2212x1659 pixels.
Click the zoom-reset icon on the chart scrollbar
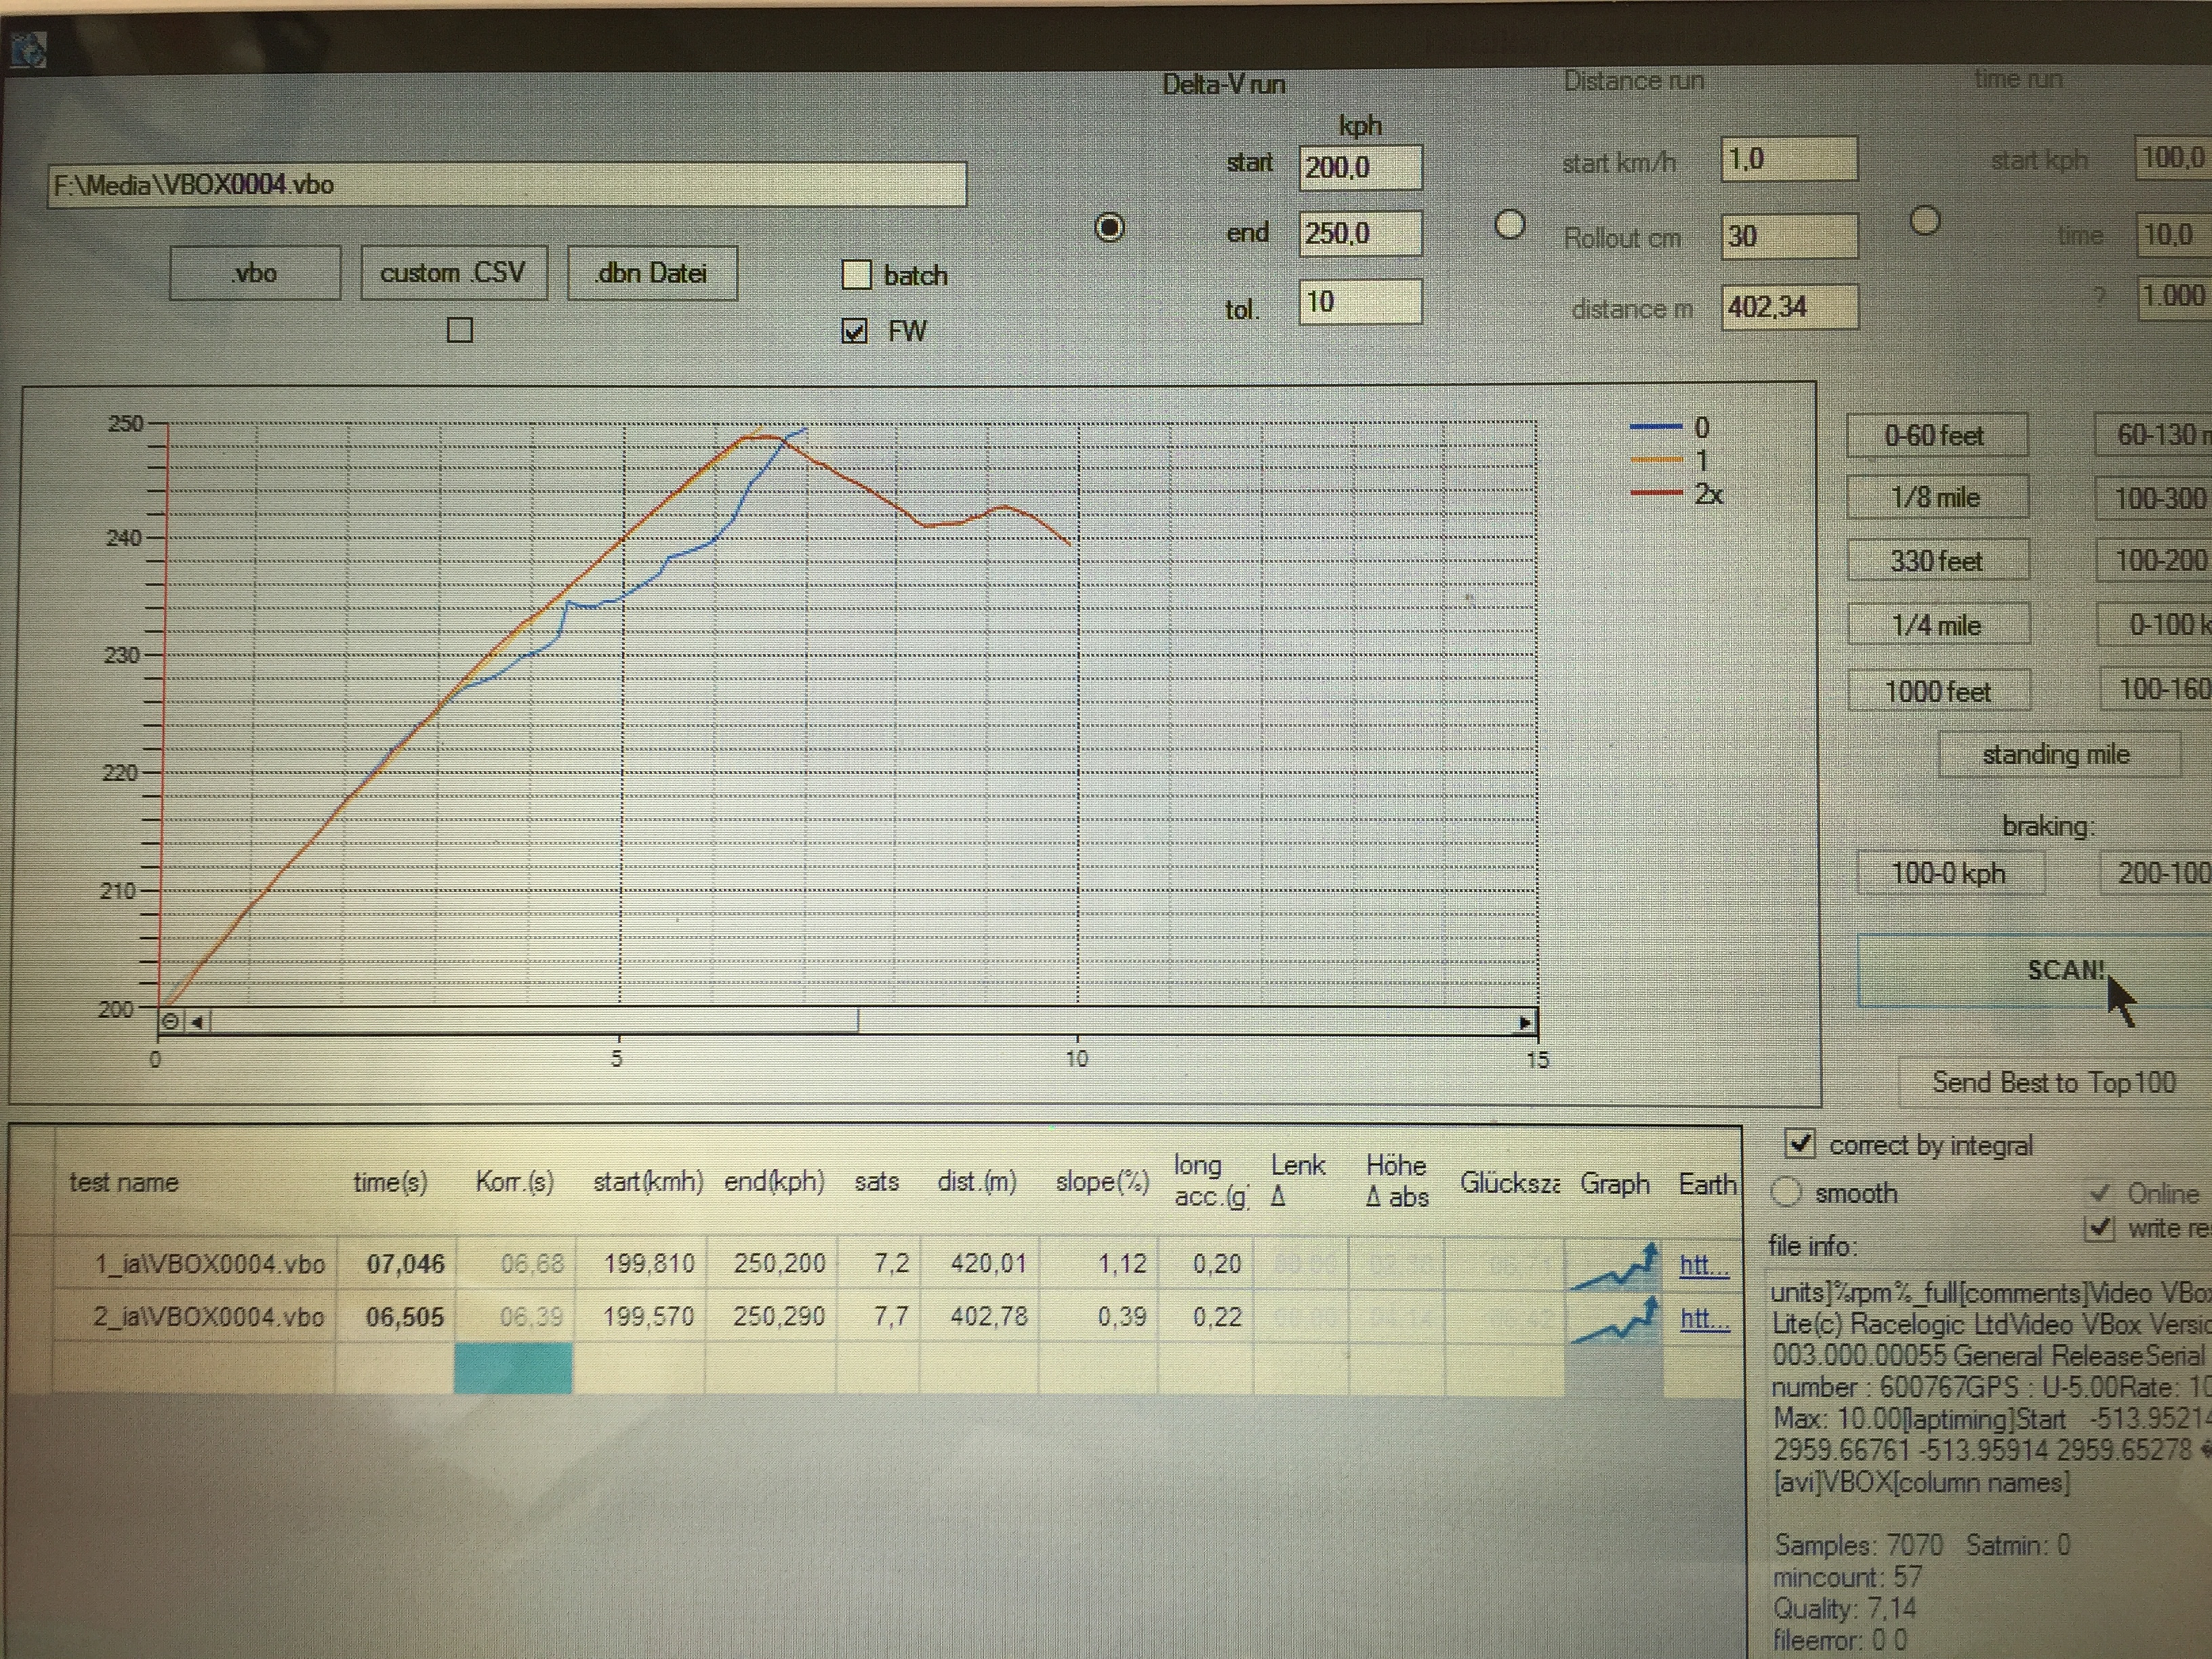pos(171,1021)
